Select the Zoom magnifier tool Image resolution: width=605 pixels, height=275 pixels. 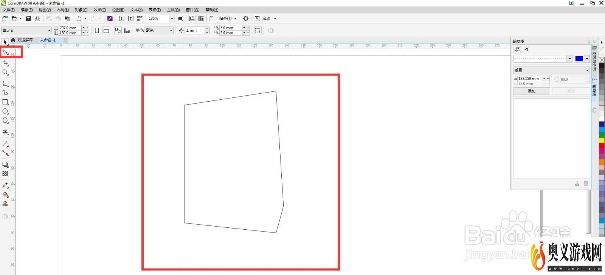pyautogui.click(x=5, y=72)
